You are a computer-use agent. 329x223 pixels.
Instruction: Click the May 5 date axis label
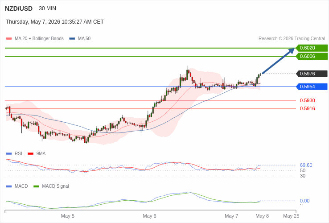tap(68, 216)
